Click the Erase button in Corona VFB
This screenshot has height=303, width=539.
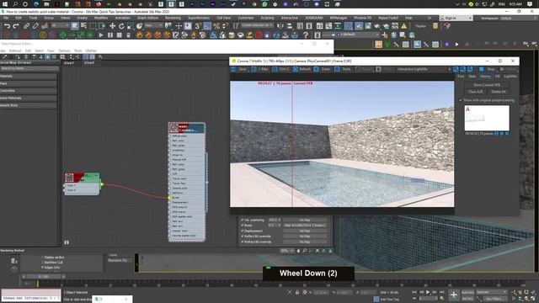(x=323, y=69)
